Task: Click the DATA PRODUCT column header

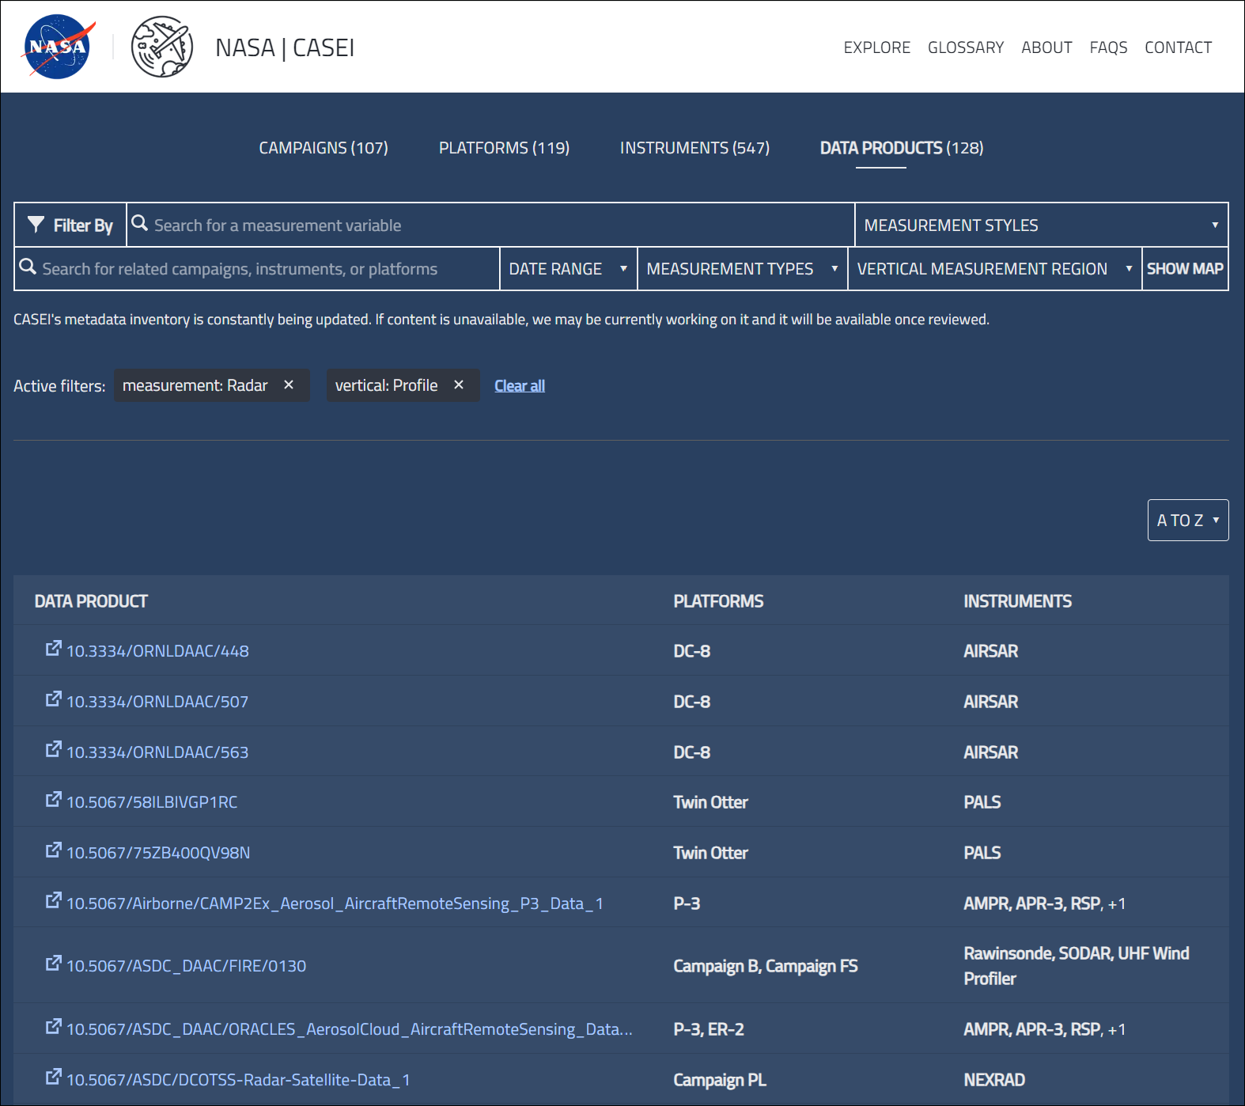Action: 91,601
